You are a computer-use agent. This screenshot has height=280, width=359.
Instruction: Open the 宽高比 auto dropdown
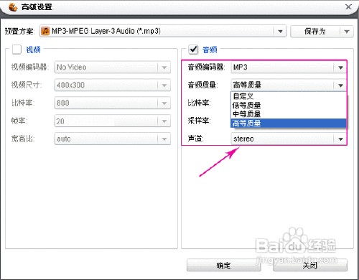[113, 139]
